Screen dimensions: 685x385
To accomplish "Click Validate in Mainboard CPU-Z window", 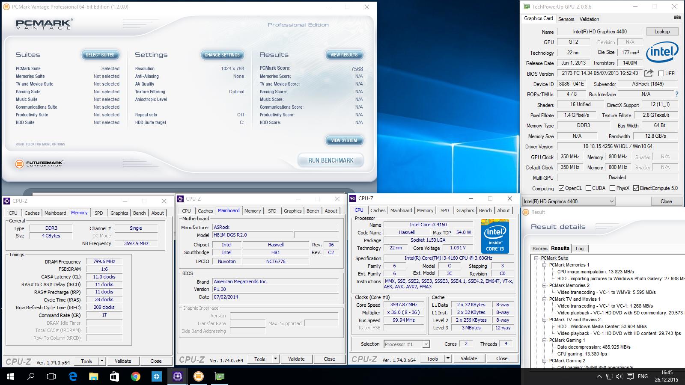I will pos(296,359).
